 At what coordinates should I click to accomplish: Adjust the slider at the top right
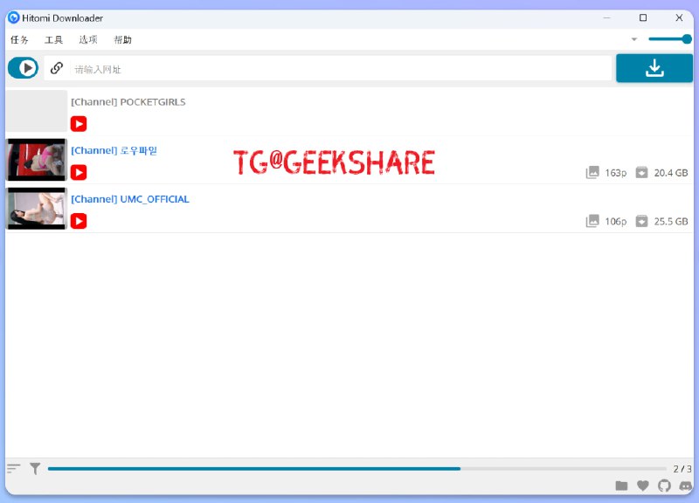671,39
